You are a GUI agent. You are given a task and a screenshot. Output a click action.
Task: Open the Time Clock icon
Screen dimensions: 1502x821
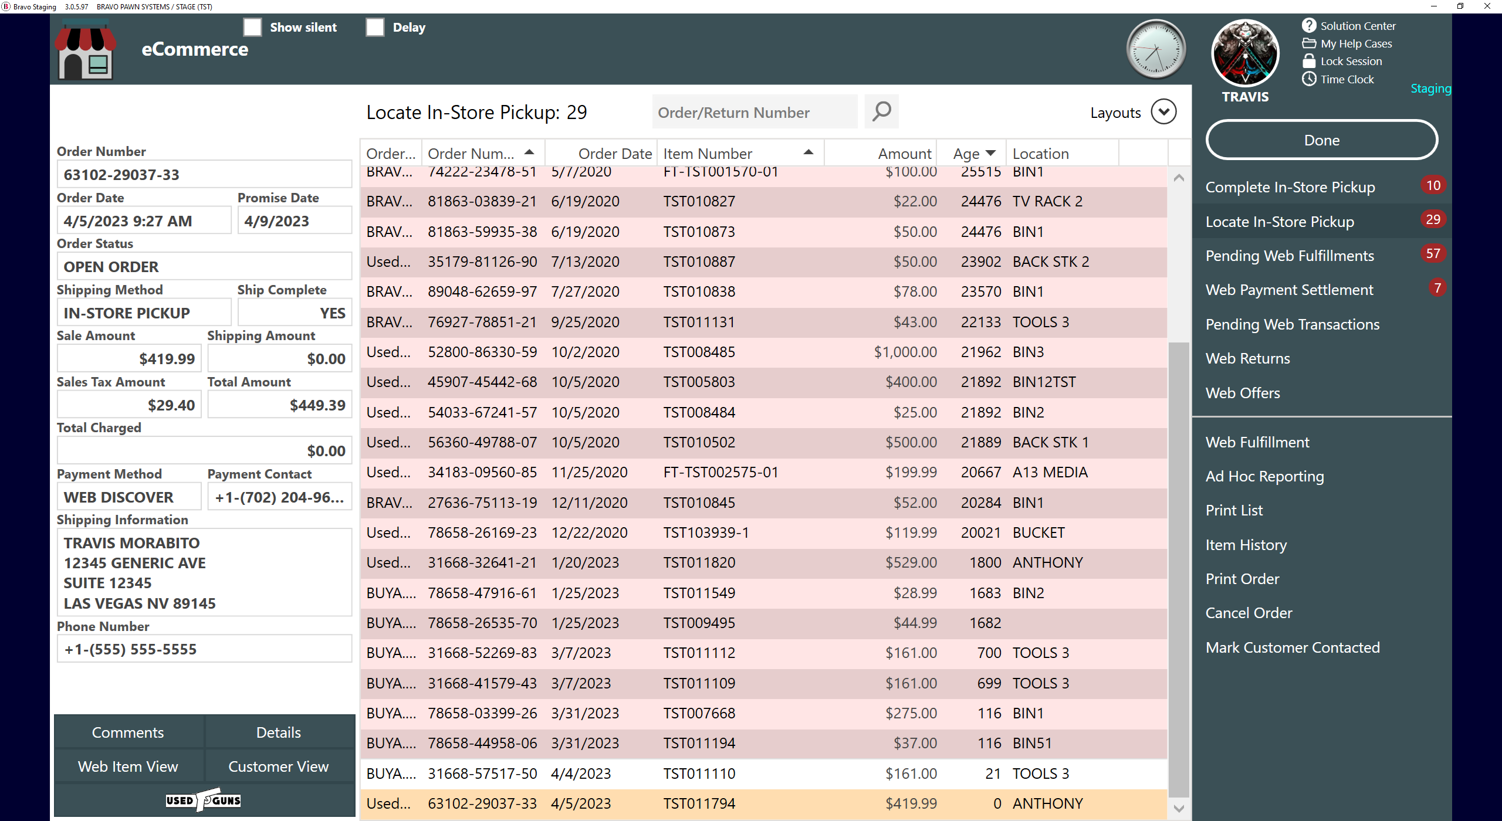pos(1308,79)
